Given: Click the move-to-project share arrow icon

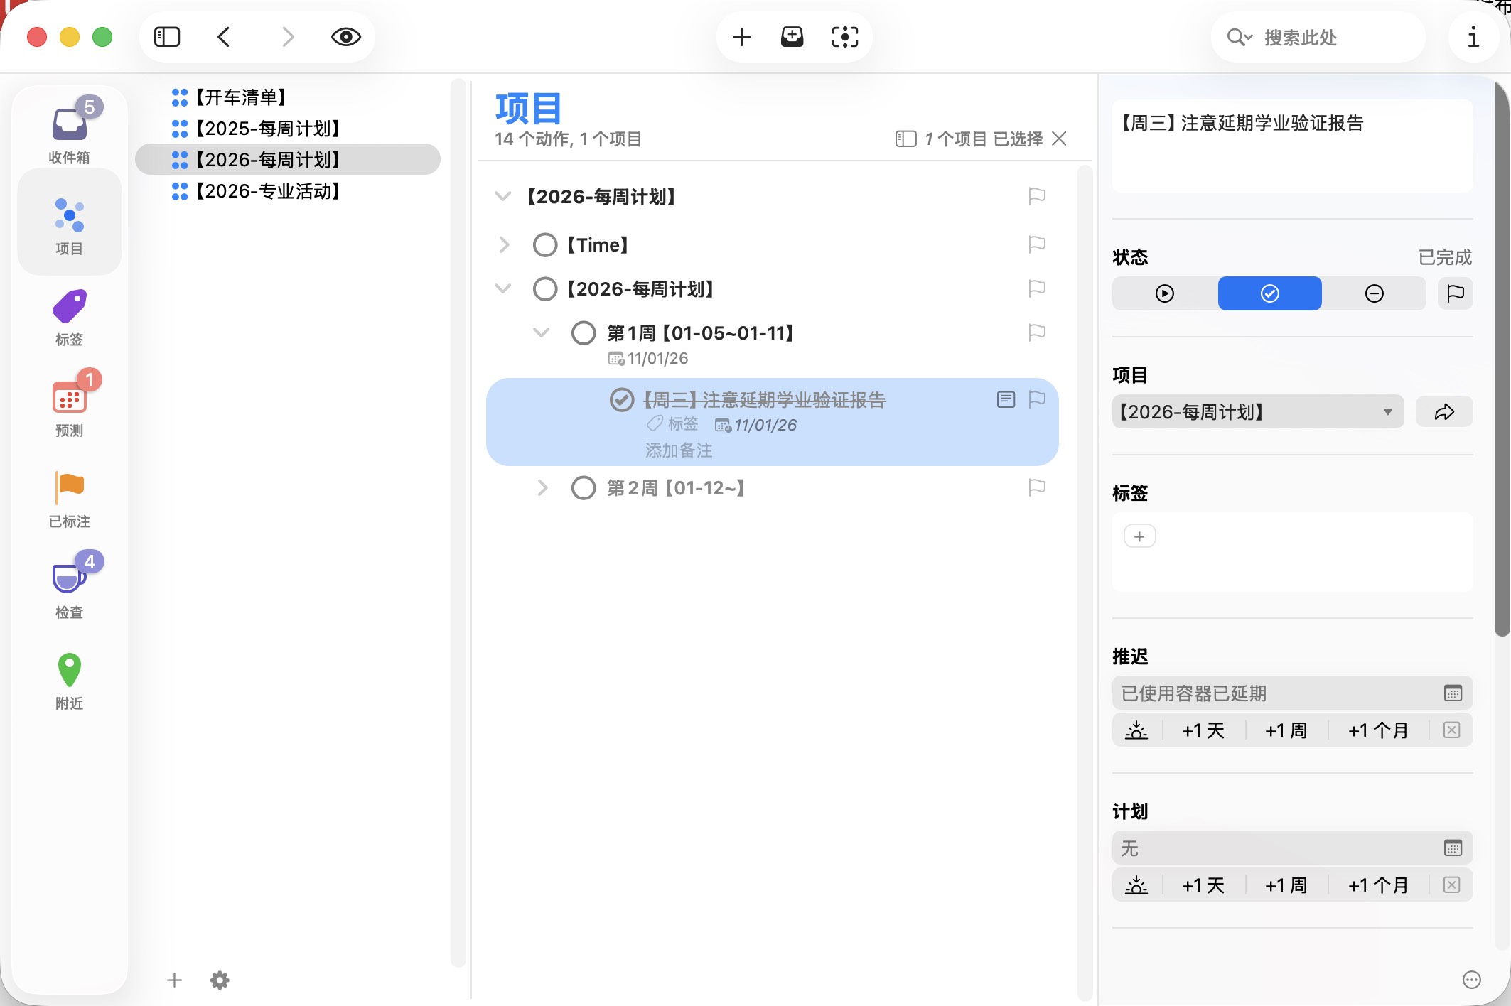Looking at the screenshot, I should tap(1443, 411).
